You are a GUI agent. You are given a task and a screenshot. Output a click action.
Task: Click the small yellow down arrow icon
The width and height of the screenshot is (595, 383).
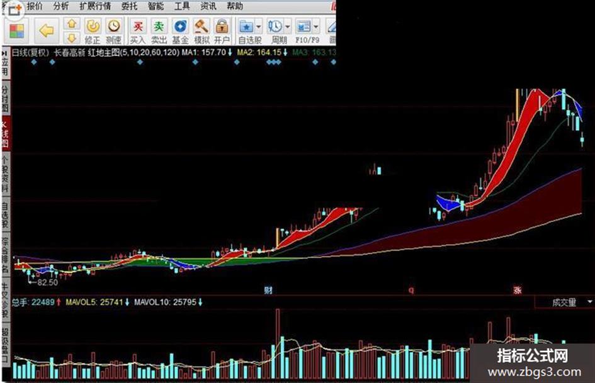click(72, 38)
